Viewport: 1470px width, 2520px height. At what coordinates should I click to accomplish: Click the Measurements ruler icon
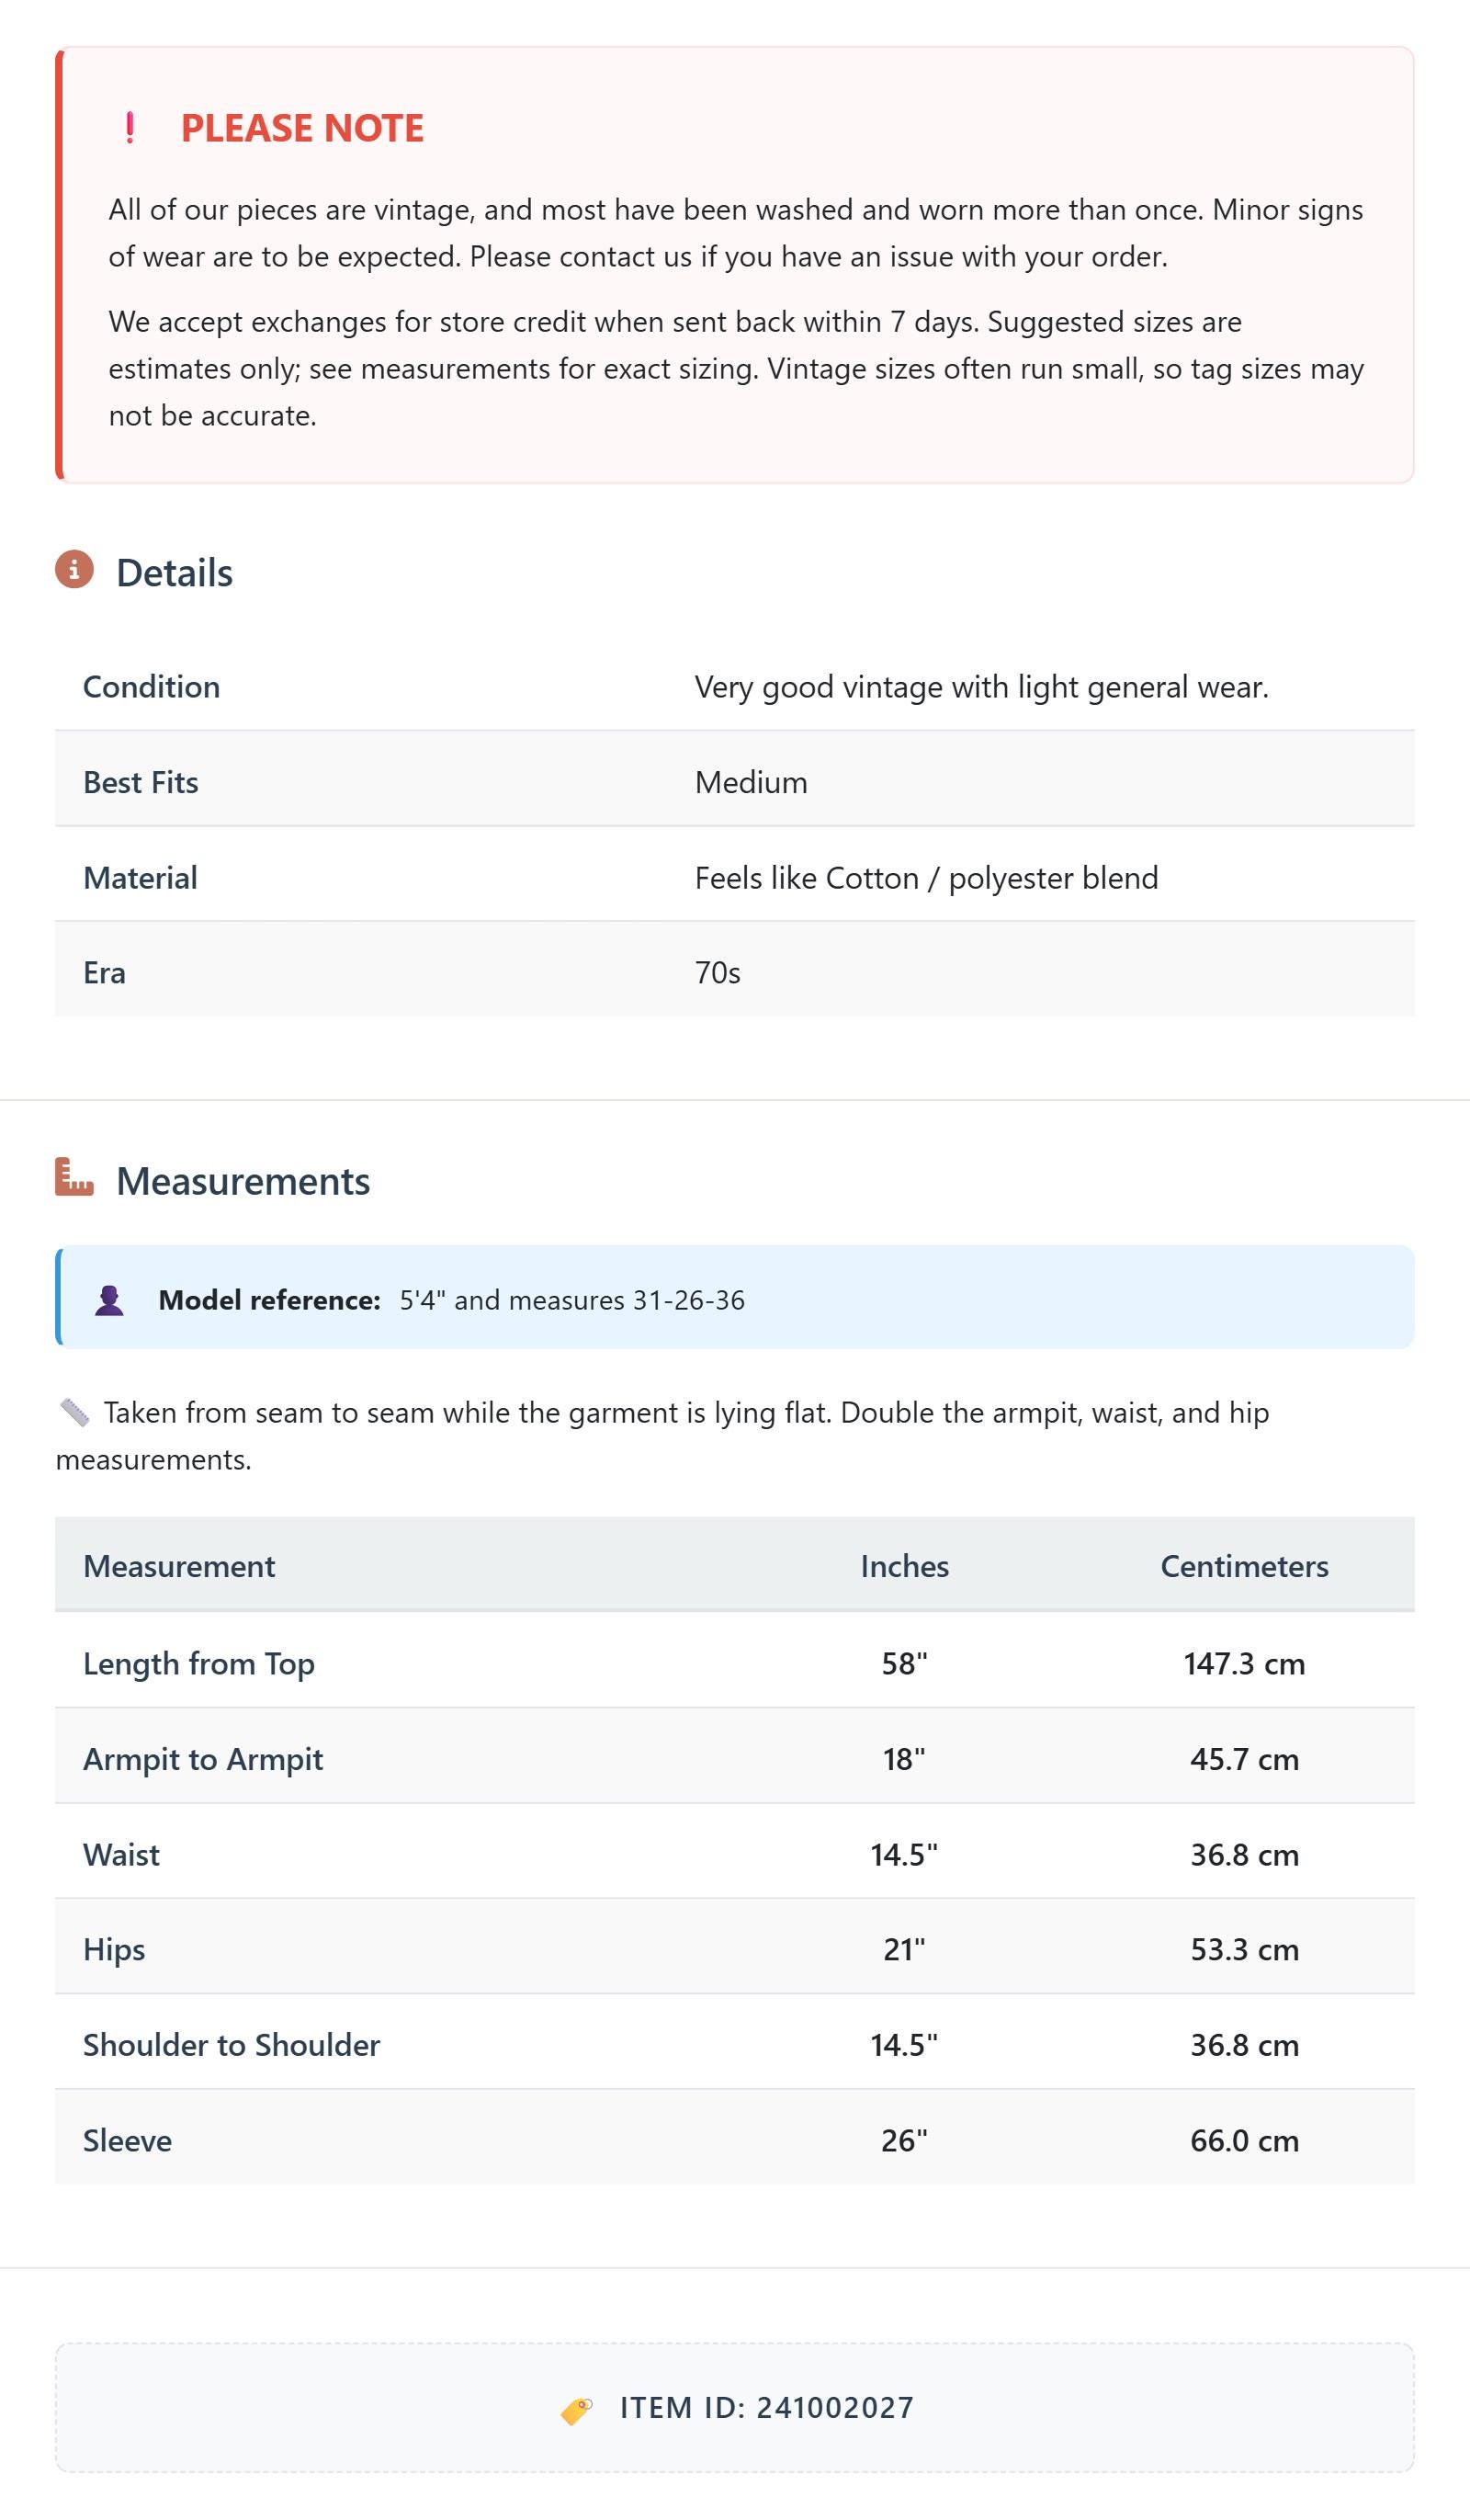[74, 1178]
